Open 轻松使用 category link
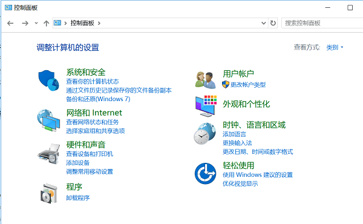 point(238,165)
